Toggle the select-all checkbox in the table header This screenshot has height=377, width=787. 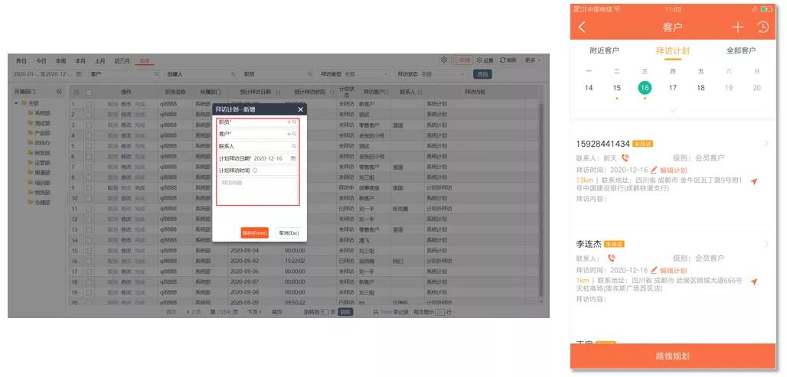click(89, 93)
